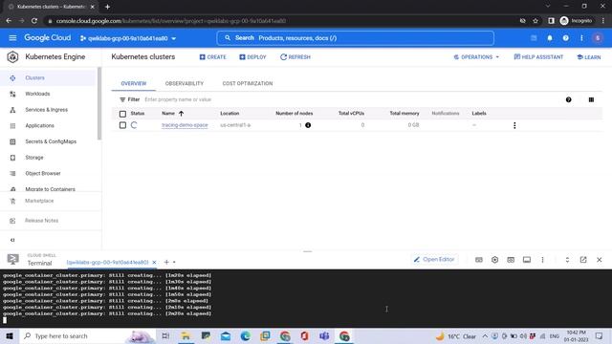
Task: Sort by Name column arrow
Action: coord(181,114)
